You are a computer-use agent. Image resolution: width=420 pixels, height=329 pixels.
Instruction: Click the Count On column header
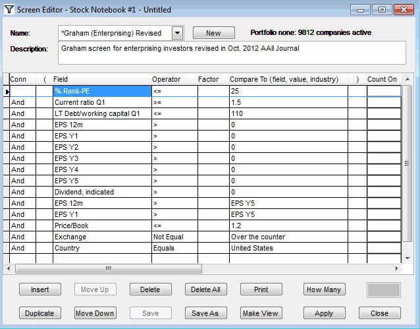[x=382, y=79]
